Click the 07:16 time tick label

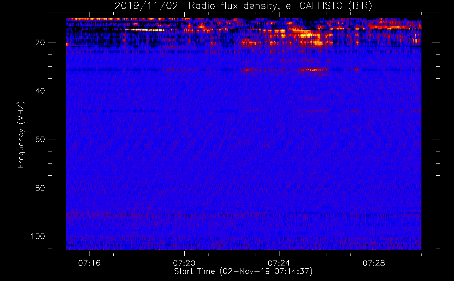pyautogui.click(x=90, y=263)
